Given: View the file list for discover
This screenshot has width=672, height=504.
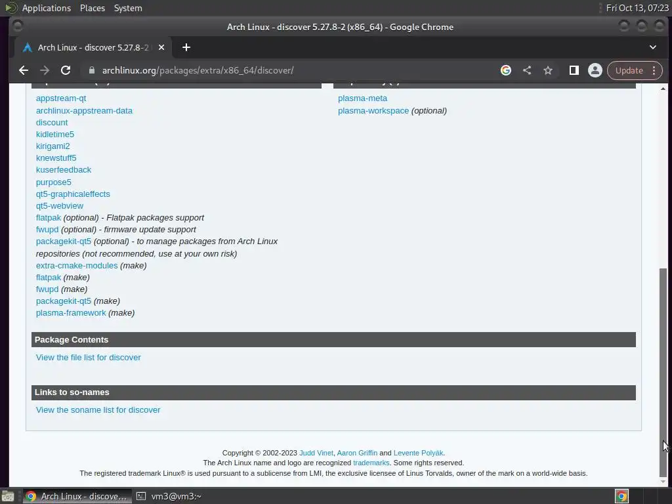Looking at the screenshot, I should pyautogui.click(x=89, y=358).
